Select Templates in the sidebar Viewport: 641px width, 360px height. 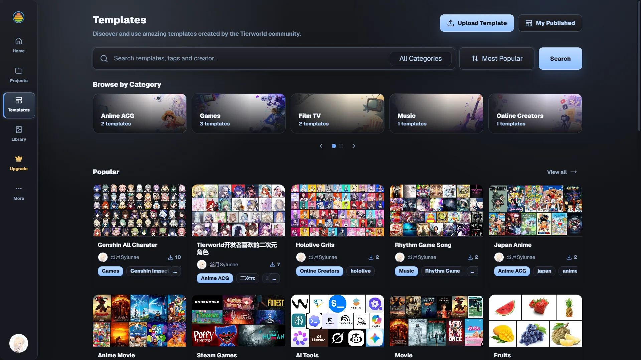[19, 105]
